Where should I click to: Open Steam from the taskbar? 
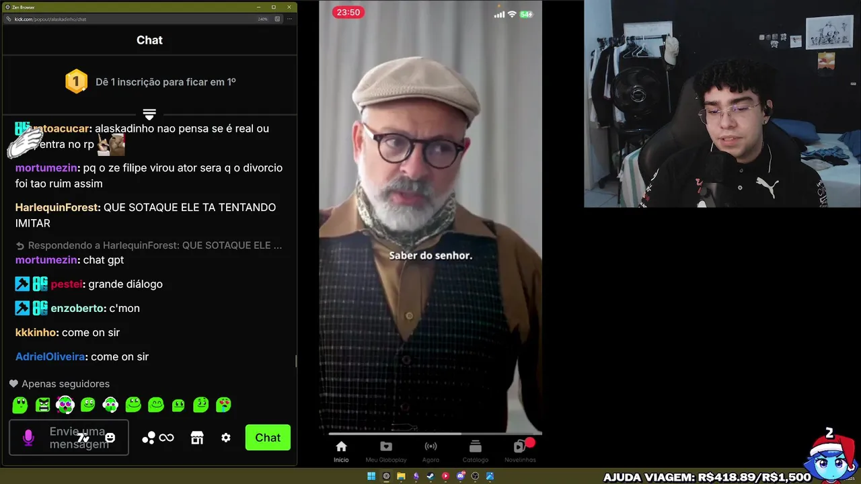pos(430,477)
